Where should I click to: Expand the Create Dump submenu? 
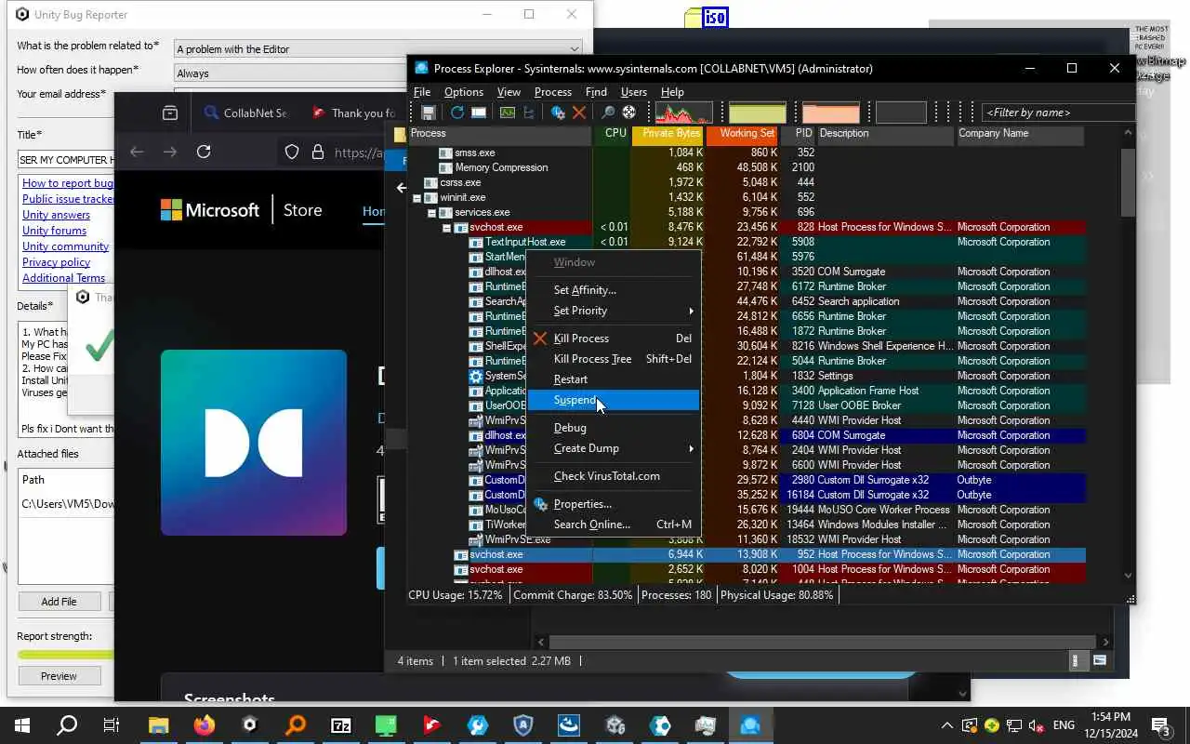tap(613, 448)
